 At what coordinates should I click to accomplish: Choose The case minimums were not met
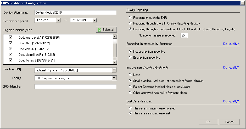pyautogui.click(x=130, y=108)
